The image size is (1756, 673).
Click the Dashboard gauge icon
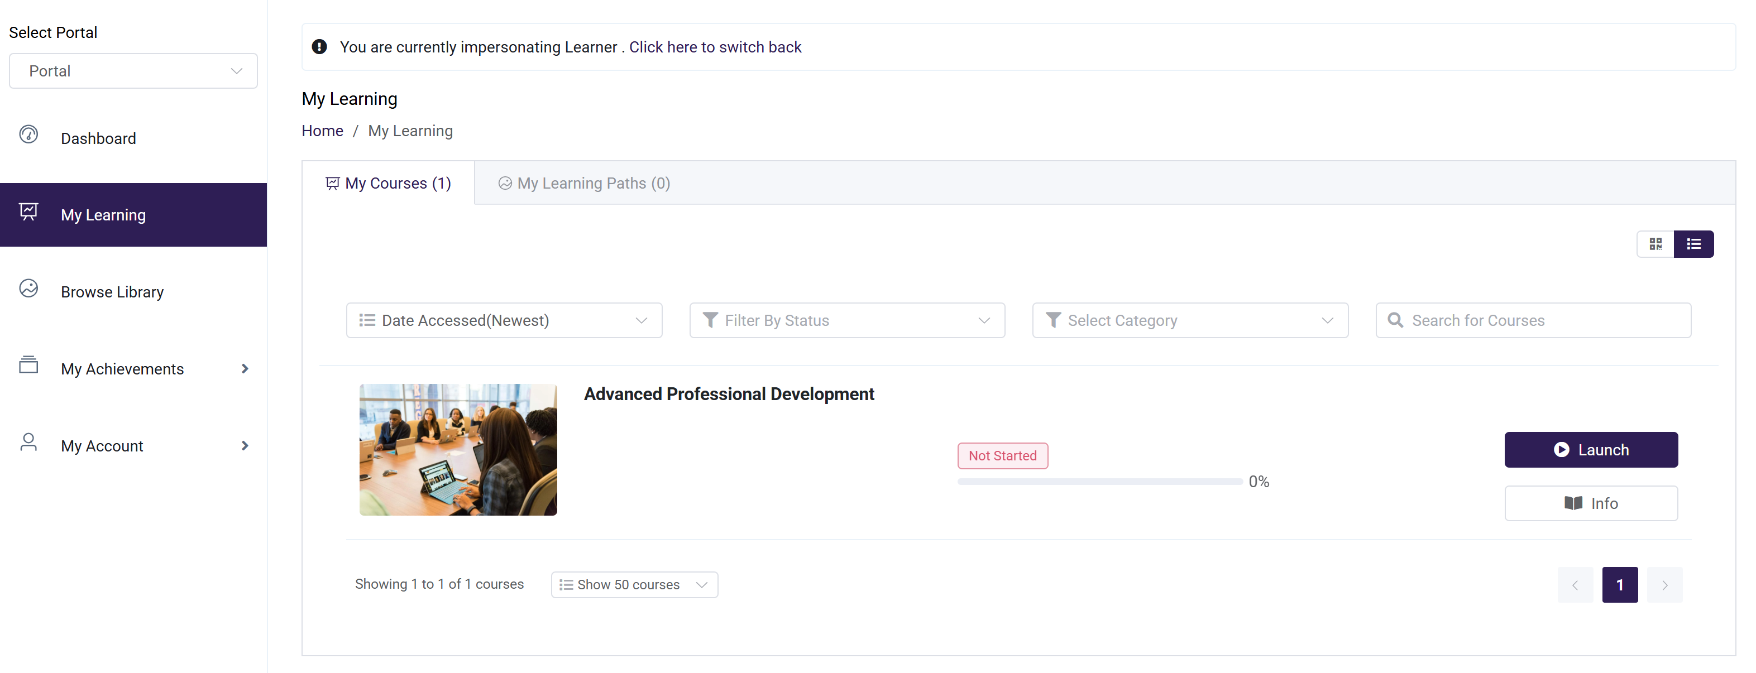tap(28, 134)
